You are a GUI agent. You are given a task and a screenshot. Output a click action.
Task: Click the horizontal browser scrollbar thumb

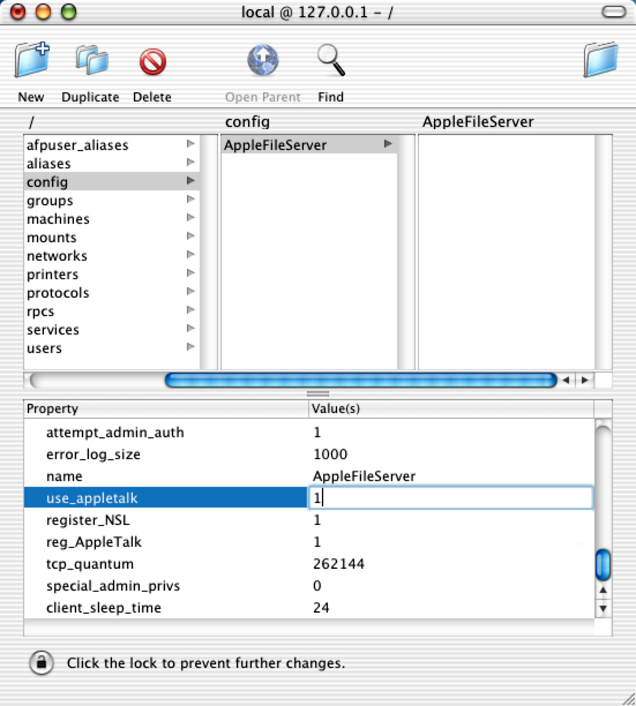click(x=361, y=380)
